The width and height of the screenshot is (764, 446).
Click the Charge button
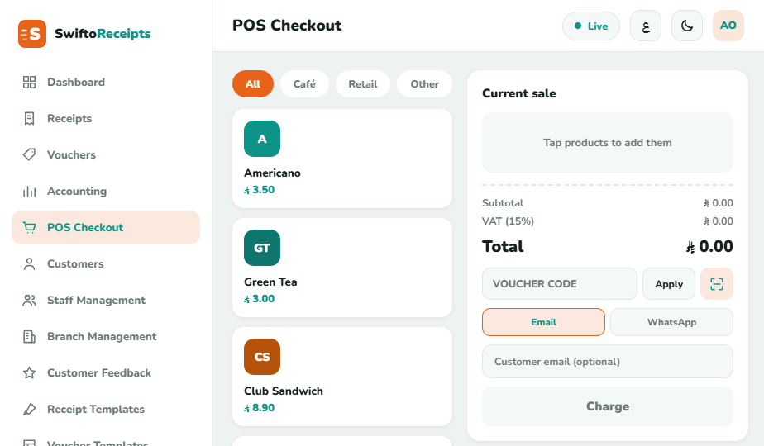point(608,406)
